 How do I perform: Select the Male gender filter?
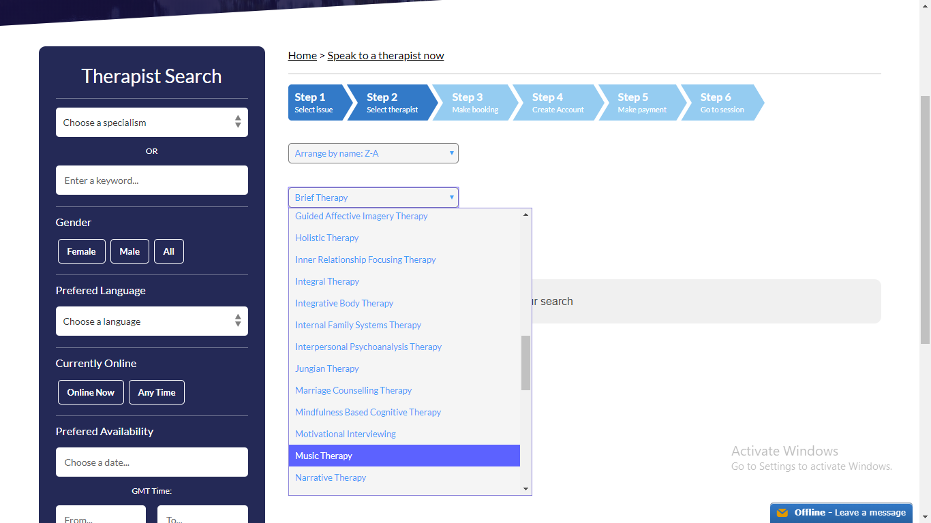click(x=129, y=251)
